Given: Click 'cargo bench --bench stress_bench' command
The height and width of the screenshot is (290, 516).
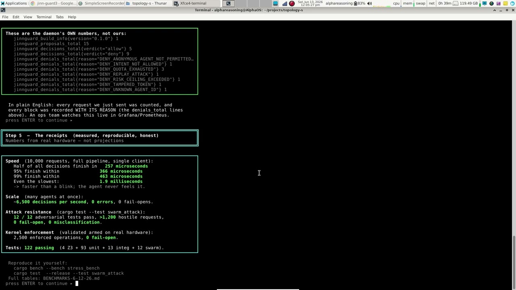Looking at the screenshot, I should [56, 268].
